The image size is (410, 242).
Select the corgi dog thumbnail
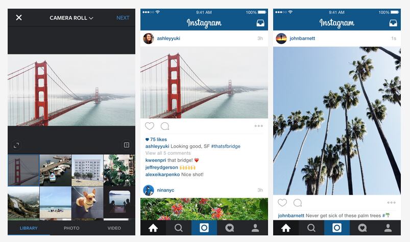point(87,202)
